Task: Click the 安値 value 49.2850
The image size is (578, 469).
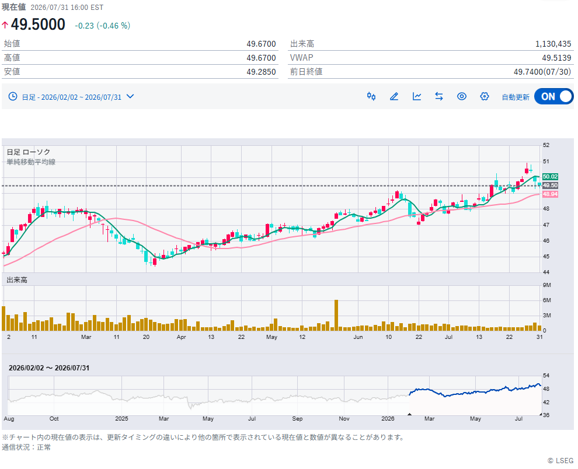Action: tap(261, 72)
